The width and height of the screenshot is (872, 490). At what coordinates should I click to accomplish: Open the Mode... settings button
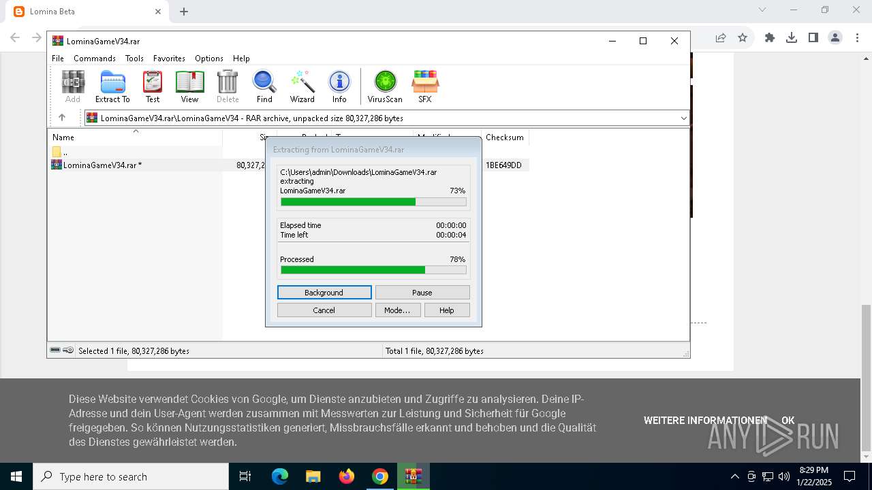(x=398, y=310)
